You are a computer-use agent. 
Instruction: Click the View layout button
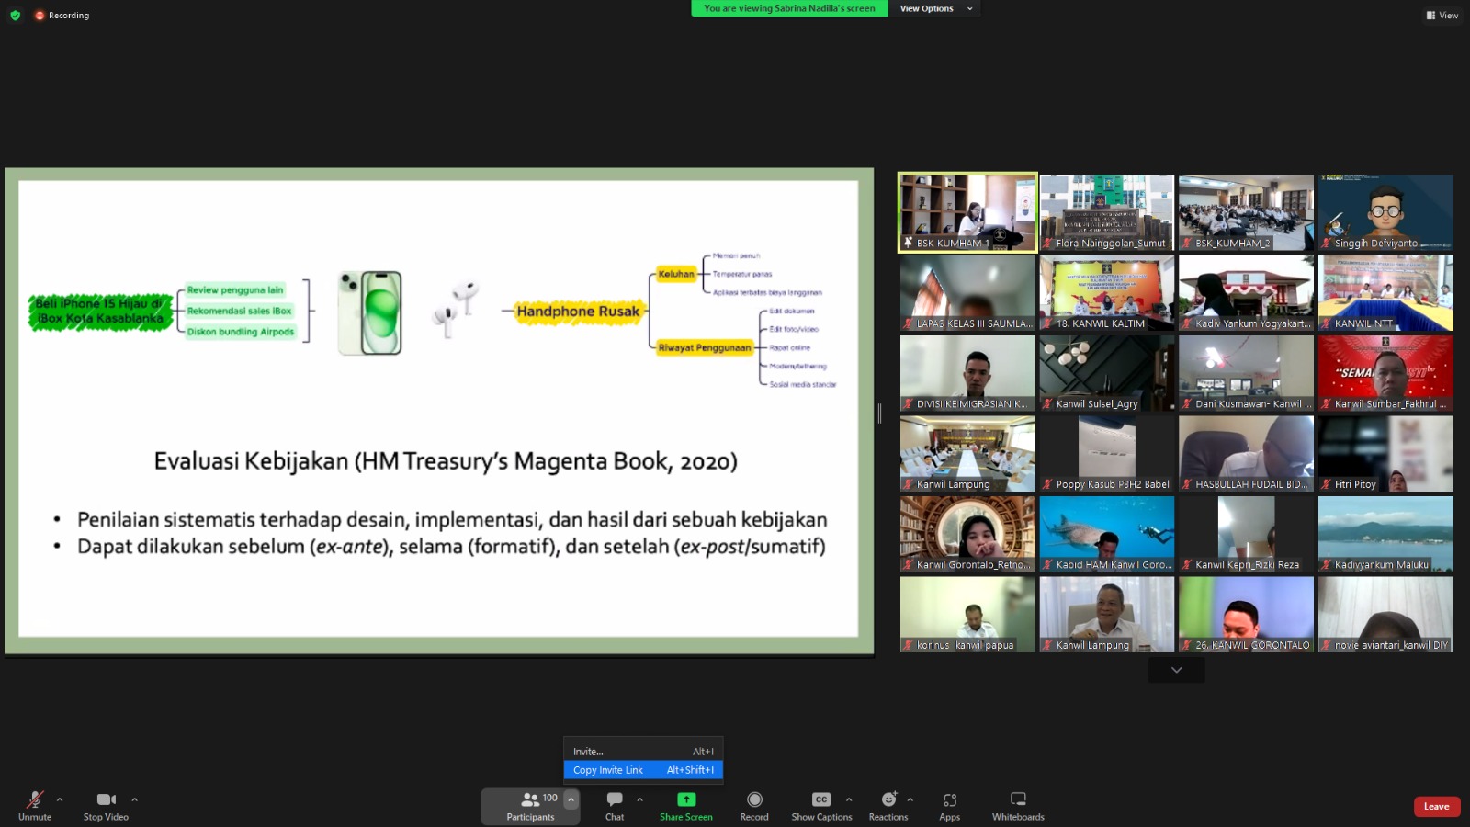click(1442, 15)
